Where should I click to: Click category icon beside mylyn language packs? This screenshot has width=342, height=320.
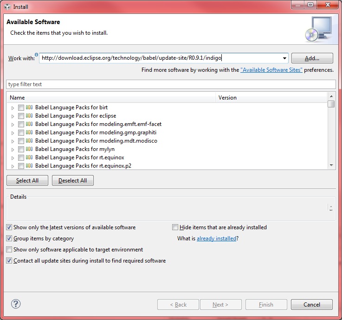click(29, 149)
